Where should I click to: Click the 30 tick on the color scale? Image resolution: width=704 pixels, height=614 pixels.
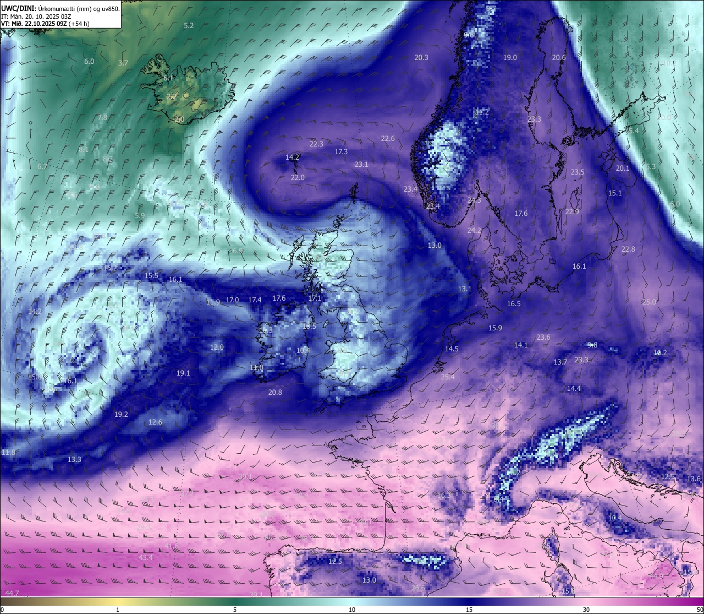[586, 610]
